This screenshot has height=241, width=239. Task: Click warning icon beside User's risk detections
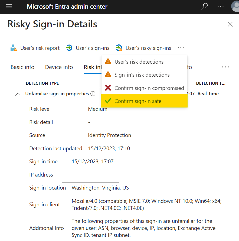108,61
